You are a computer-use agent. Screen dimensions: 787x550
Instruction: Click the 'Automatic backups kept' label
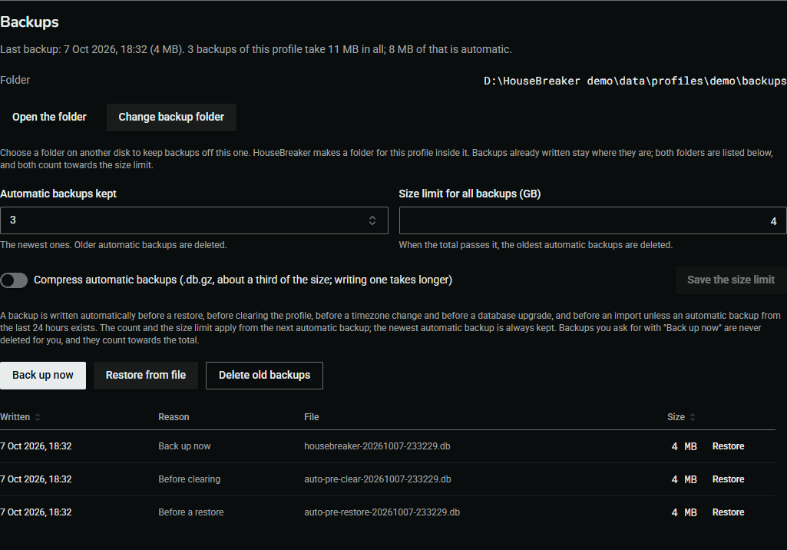coord(58,194)
